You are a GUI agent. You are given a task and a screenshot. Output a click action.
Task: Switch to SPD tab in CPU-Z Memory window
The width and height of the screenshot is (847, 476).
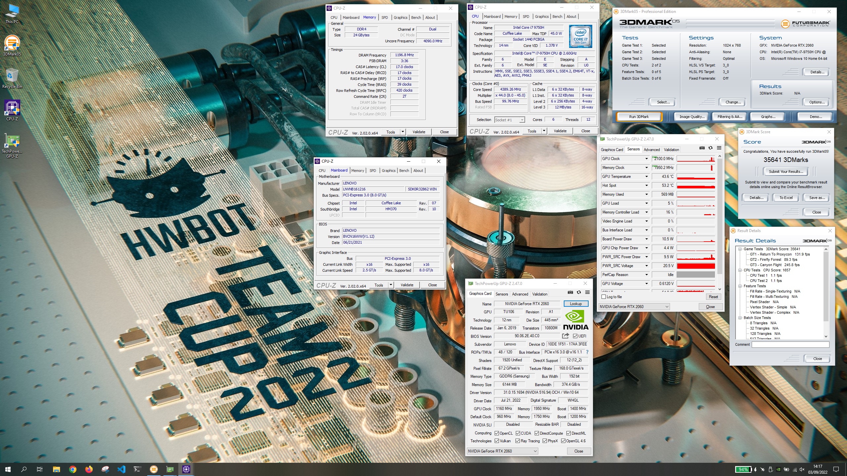click(x=384, y=18)
